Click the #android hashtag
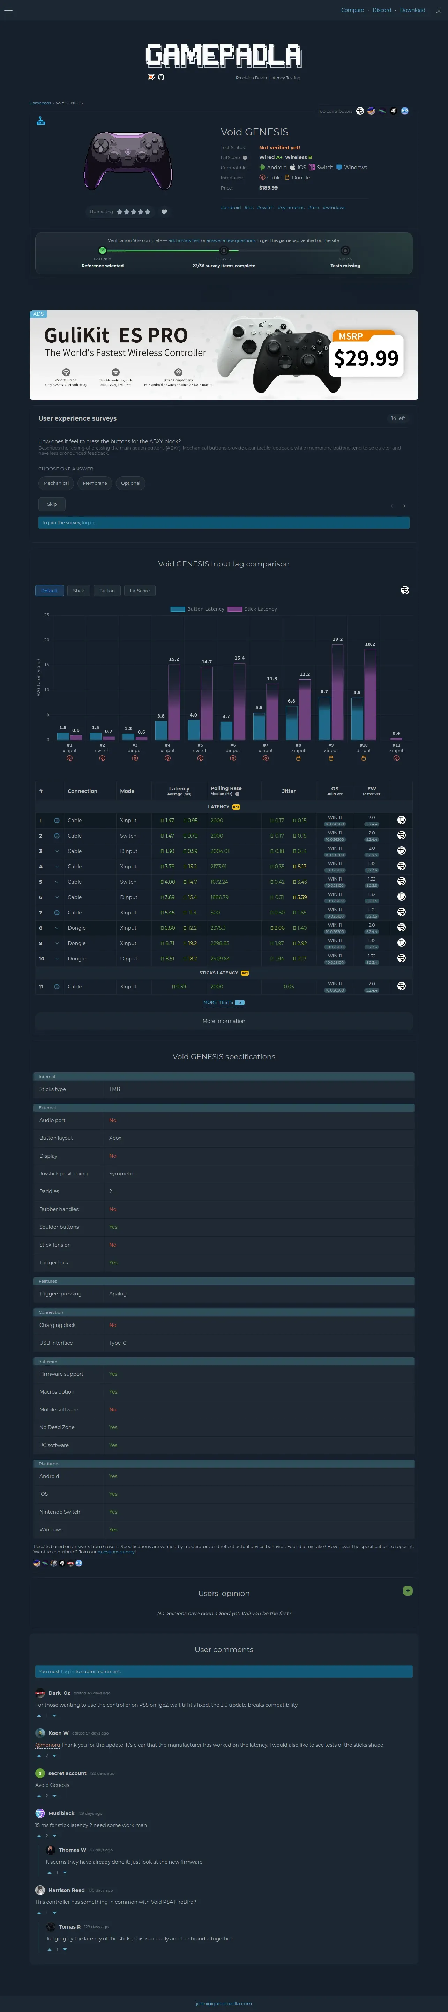 point(231,208)
